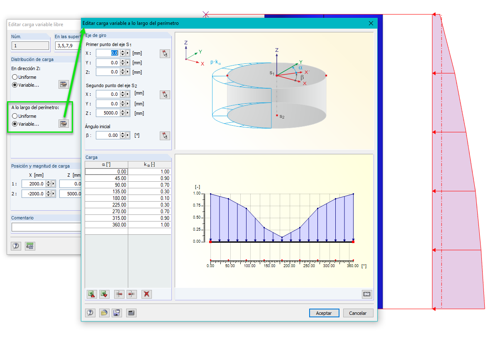498x353 pixels.
Task: Select the α cell with 180.00
Action: [x=107, y=198]
